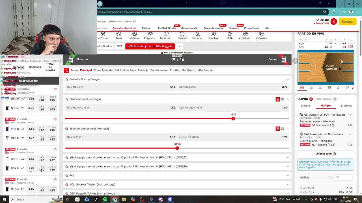Favorite the 1x2 market star

67,175
